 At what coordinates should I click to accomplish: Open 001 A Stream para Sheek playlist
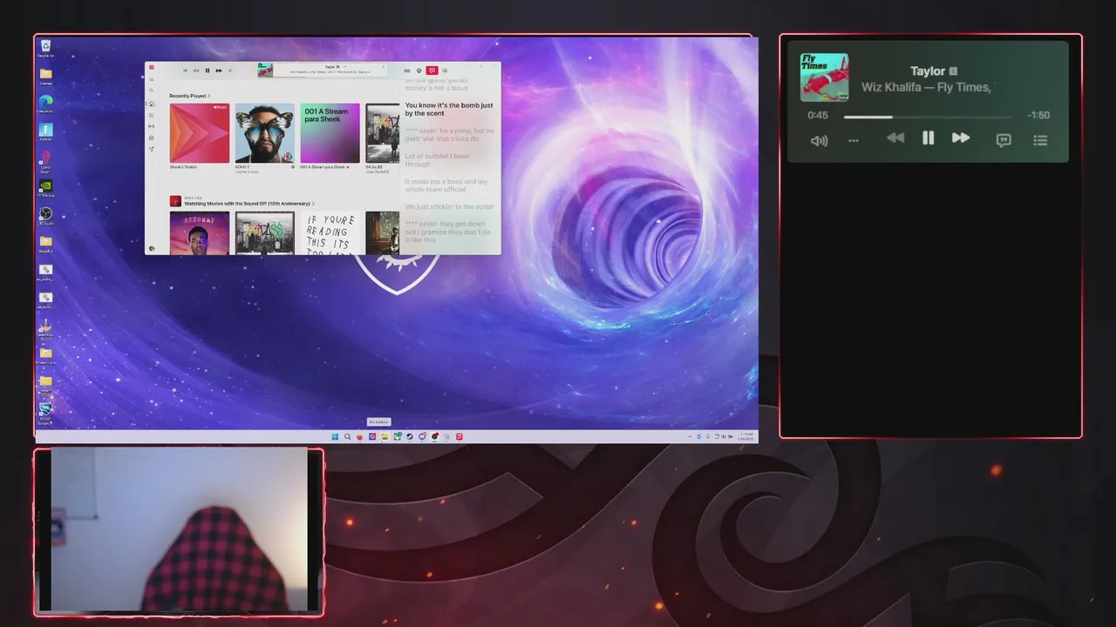coord(330,133)
